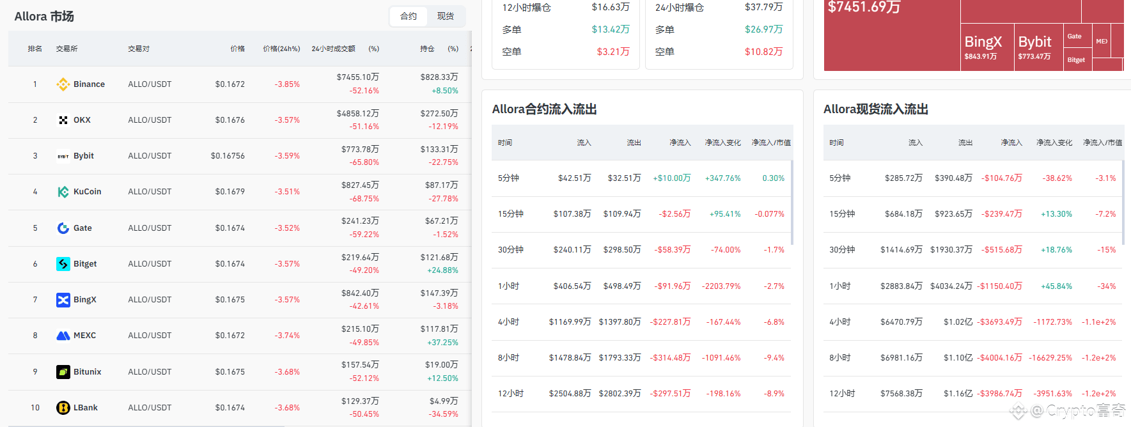Click the Gate exchange logo icon
1131x427 pixels.
pyautogui.click(x=63, y=228)
